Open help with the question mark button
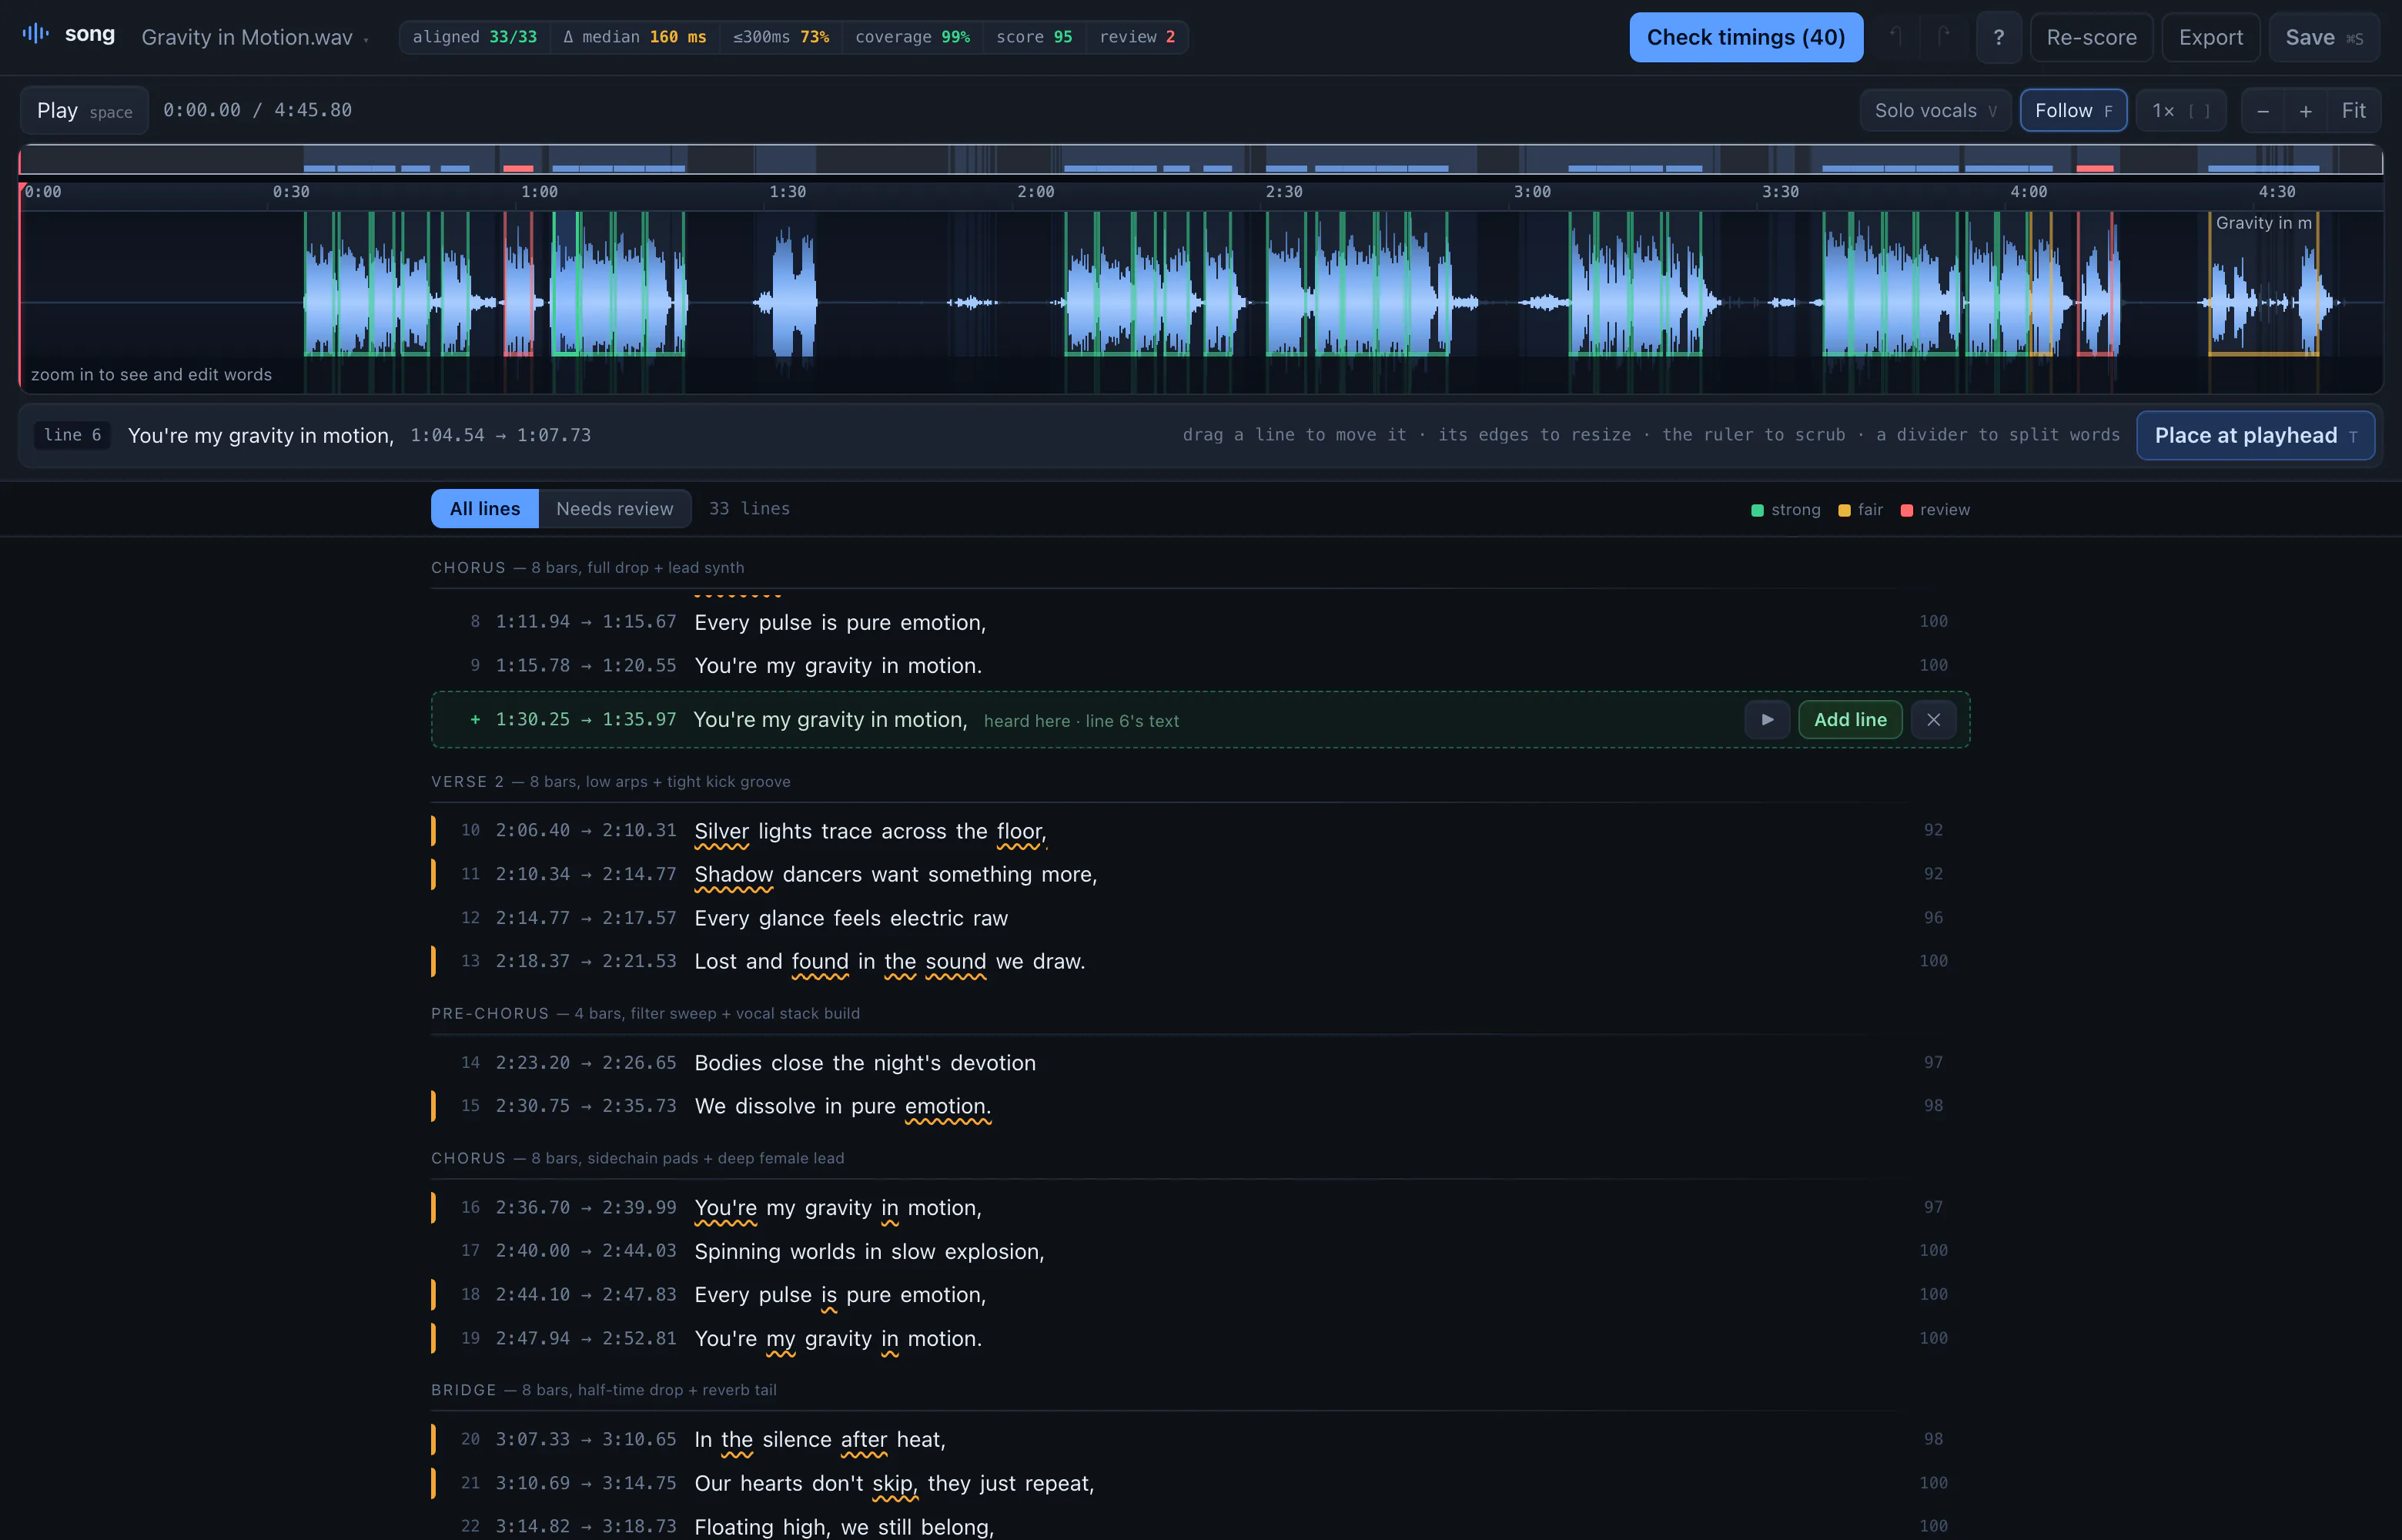 [x=1998, y=37]
